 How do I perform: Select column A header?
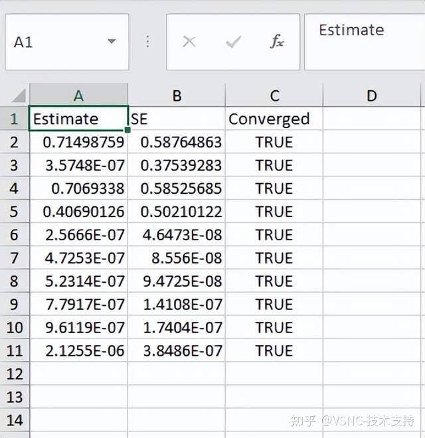tap(78, 96)
